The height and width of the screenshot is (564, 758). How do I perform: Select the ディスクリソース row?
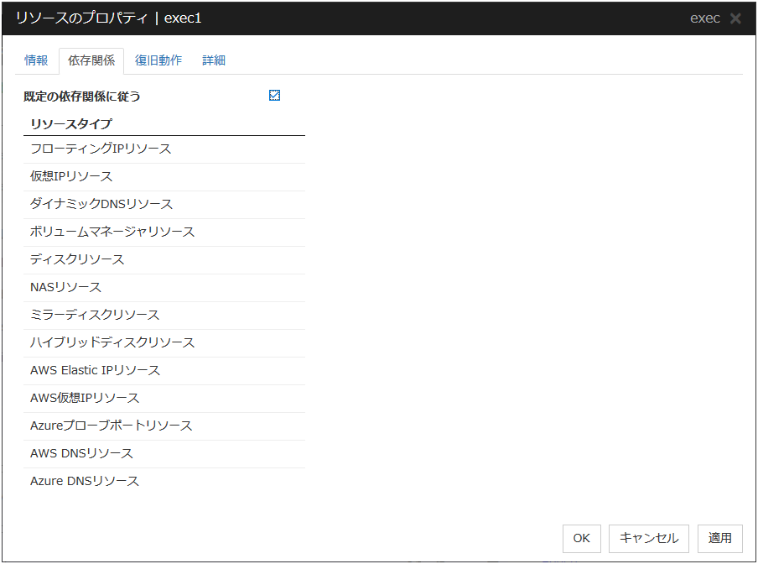pyautogui.click(x=77, y=259)
